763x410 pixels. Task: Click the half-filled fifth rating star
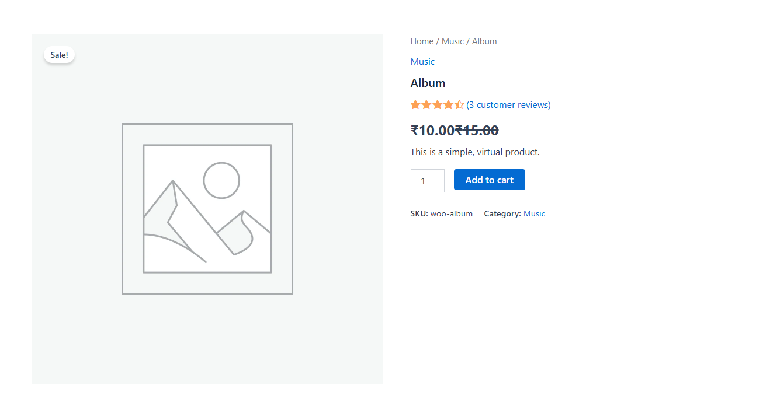(x=459, y=104)
